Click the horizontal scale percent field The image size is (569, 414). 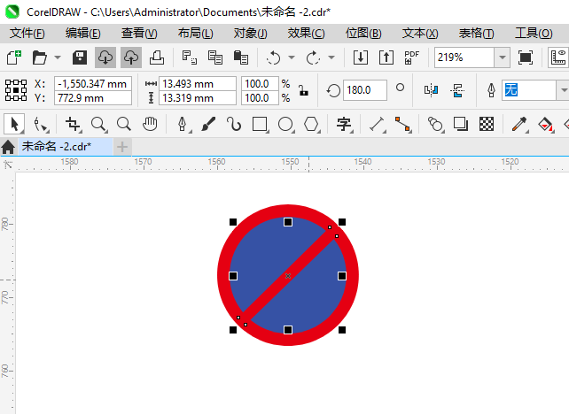click(260, 84)
